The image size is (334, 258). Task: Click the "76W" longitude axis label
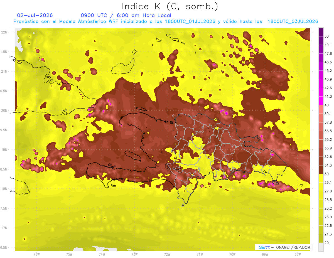pos(36,254)
